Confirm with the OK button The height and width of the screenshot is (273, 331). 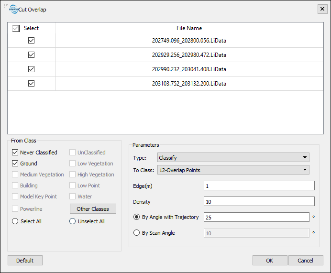270,261
